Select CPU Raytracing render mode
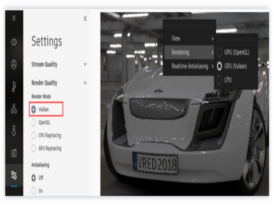Viewport: 274px width, 205px height. (46, 135)
